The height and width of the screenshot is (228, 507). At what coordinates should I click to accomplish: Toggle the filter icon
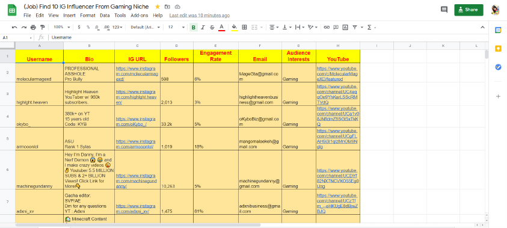[x=355, y=28]
